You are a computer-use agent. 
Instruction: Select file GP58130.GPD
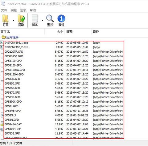coord(13,65)
